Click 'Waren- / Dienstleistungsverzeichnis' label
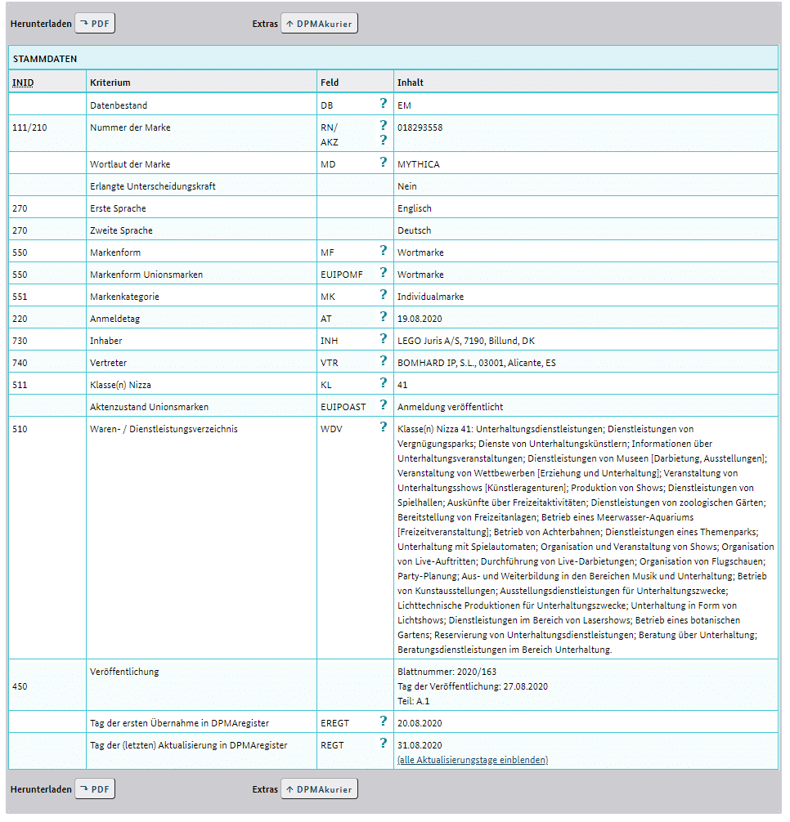The image size is (790, 822). tap(164, 429)
